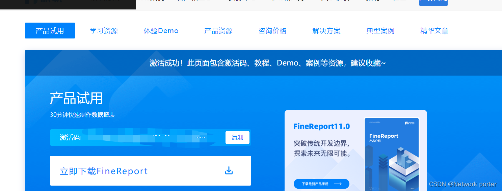Go to the 咨询价格 tab
This screenshot has width=502, height=191.
(x=272, y=31)
